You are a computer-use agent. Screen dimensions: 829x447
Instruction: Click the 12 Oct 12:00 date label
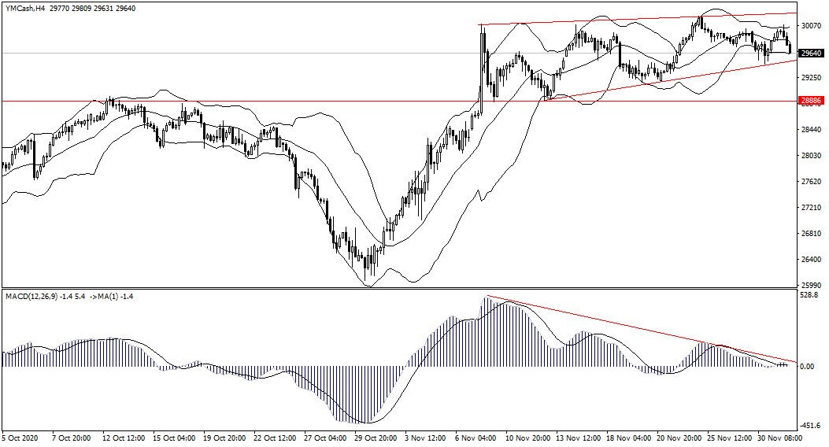click(x=123, y=438)
